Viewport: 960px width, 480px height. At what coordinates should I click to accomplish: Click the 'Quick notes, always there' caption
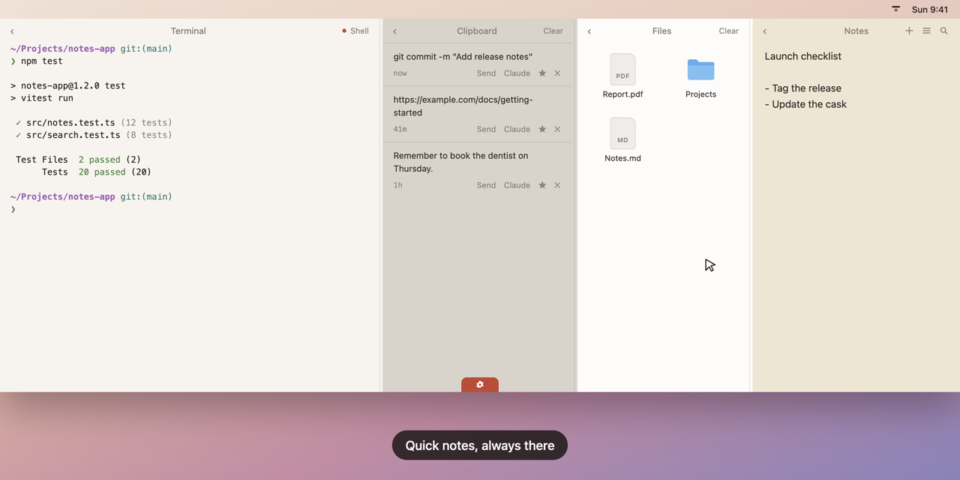tap(480, 445)
